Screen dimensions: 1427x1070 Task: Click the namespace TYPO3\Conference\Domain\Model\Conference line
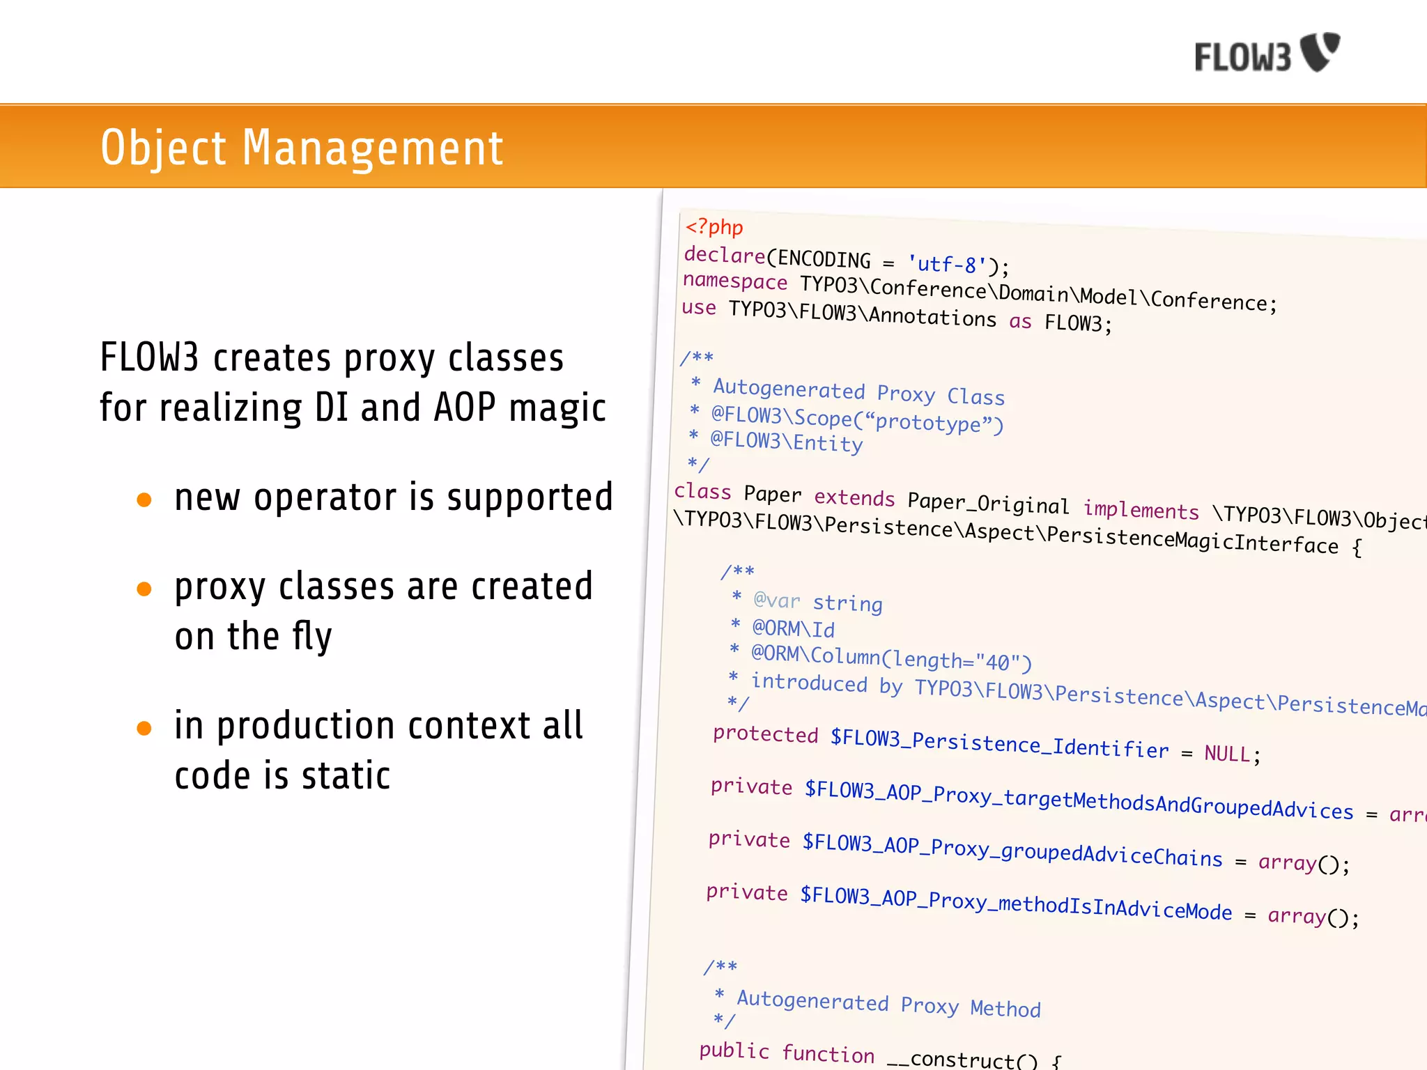(x=980, y=291)
